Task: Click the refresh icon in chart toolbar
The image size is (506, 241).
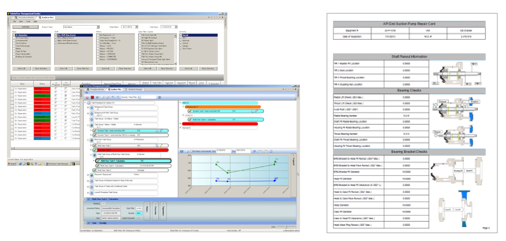Action: click(x=254, y=152)
